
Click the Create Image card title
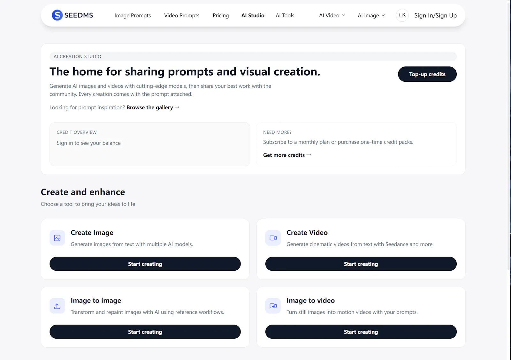(92, 233)
